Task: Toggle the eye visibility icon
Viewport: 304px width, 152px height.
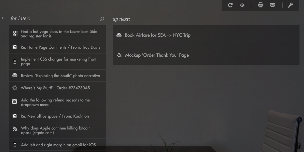Action: coord(242,5)
